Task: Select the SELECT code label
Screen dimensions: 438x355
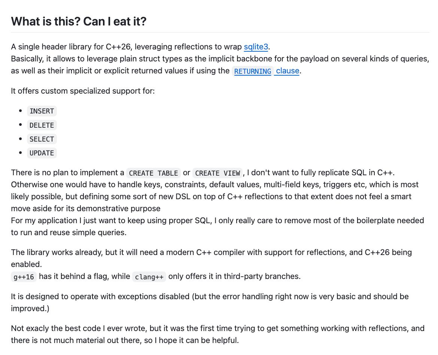Action: pos(42,139)
